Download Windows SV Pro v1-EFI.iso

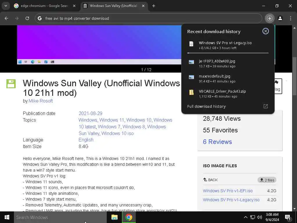228,191
